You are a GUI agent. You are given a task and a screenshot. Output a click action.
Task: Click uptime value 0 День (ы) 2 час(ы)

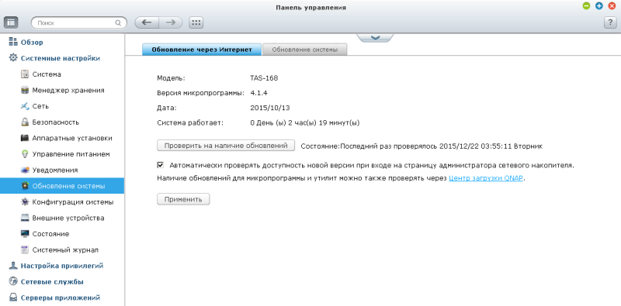point(304,123)
